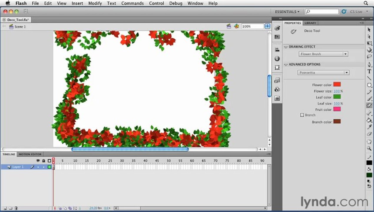Select the Lasso tool
This screenshot has height=212, width=374.
pyautogui.click(x=369, y=57)
